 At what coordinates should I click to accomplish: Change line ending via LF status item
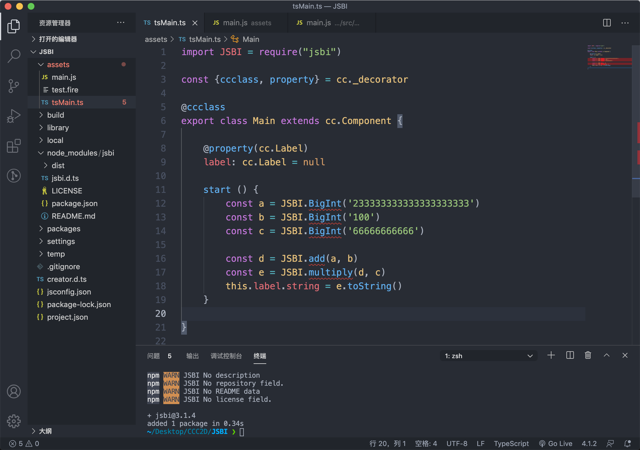480,444
